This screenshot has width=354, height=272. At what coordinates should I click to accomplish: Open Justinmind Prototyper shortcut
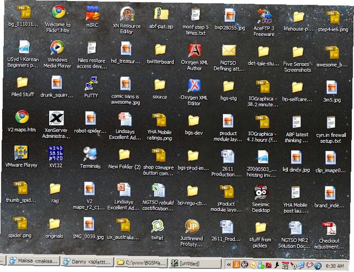click(x=192, y=226)
